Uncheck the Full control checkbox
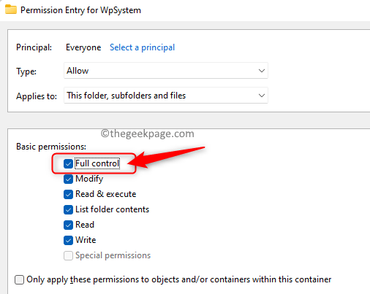Image resolution: width=370 pixels, height=294 pixels. coord(68,163)
